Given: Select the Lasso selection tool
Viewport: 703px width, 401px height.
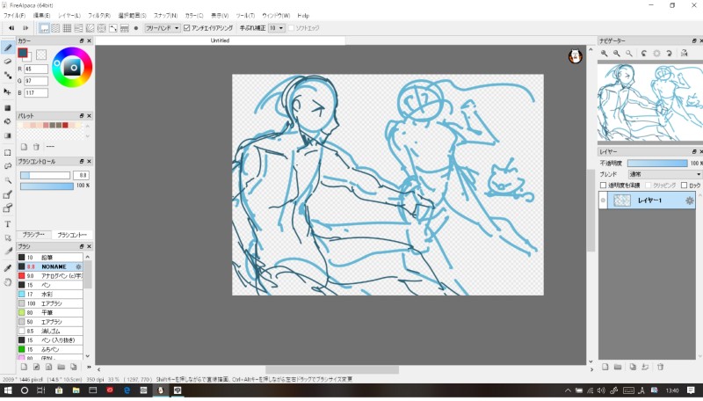Looking at the screenshot, I should (8, 166).
